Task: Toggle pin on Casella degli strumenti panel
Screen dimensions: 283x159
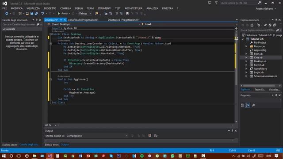Action: tap(37, 20)
